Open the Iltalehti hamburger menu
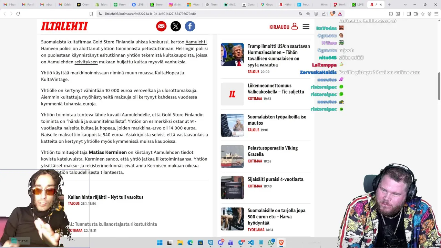Image resolution: width=441 pixels, height=248 pixels. [x=306, y=27]
